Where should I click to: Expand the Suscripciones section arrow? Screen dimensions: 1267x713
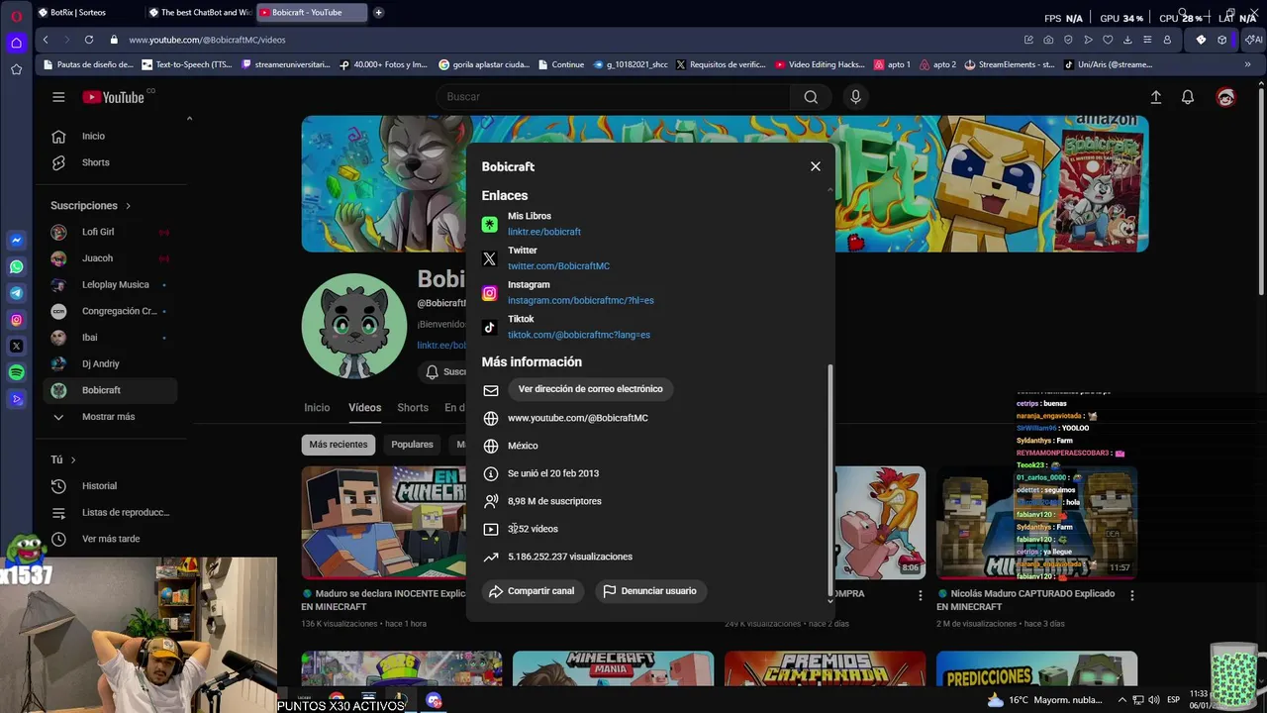click(128, 206)
